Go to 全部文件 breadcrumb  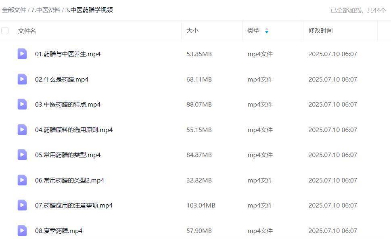tap(14, 10)
